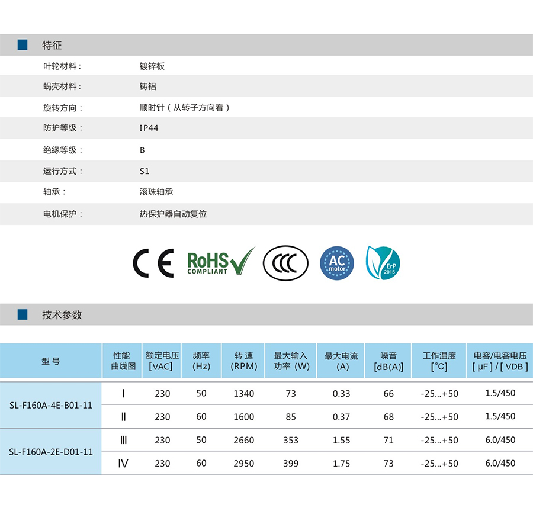The height and width of the screenshot is (511, 533).
Task: Click the 额定电压 [VAC] column header
Action: (x=162, y=361)
